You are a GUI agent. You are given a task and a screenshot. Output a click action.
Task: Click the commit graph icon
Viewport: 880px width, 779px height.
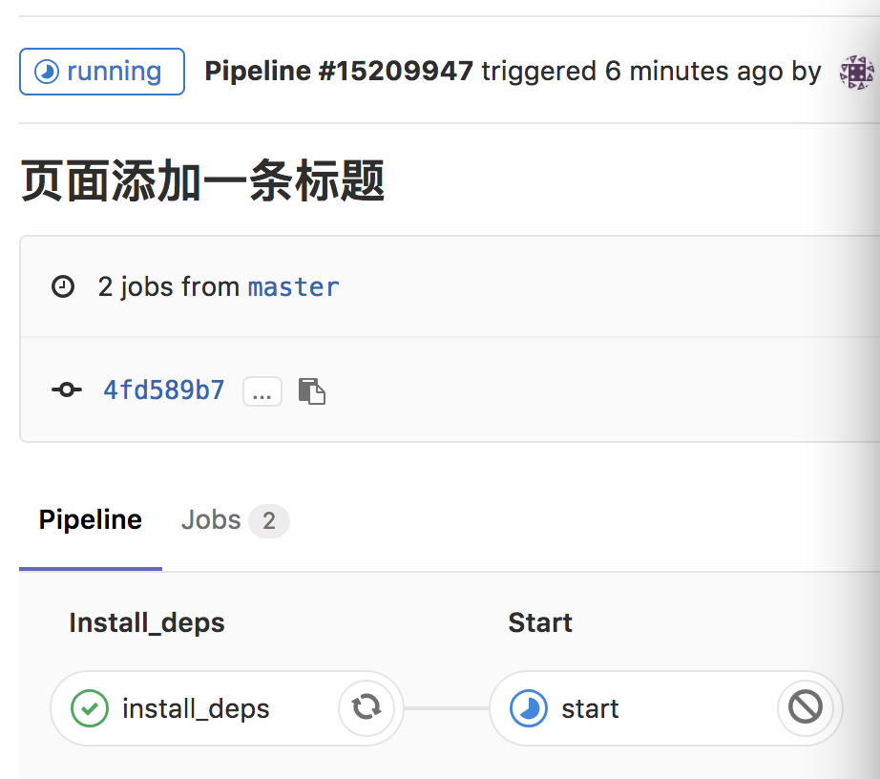[66, 390]
